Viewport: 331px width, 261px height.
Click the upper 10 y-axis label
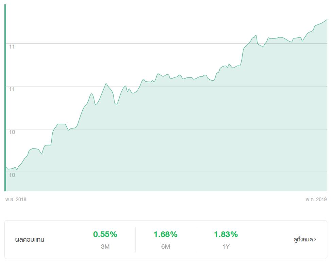coord(12,132)
